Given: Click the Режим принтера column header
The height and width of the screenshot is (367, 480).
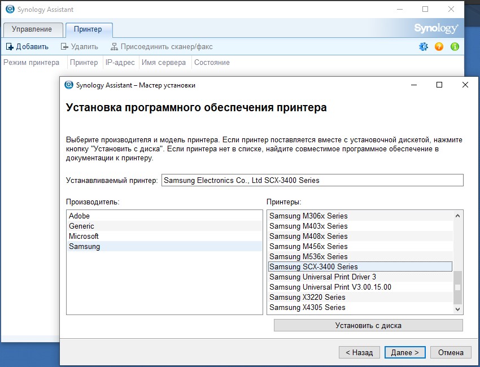Looking at the screenshot, I should click(31, 63).
